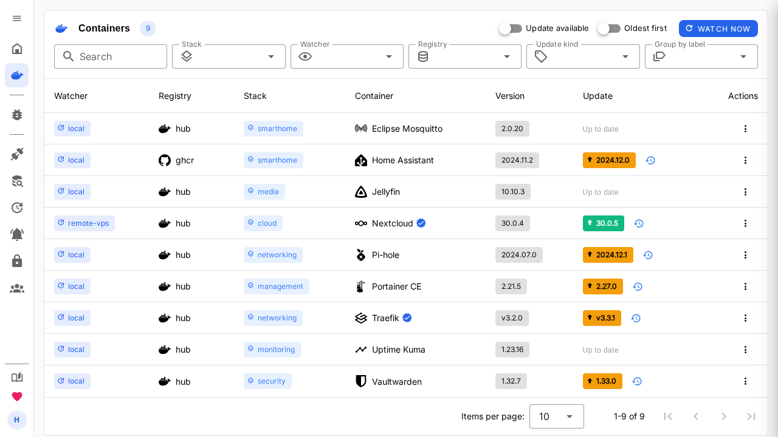
Task: Open user avatar H menu
Action: (x=17, y=420)
